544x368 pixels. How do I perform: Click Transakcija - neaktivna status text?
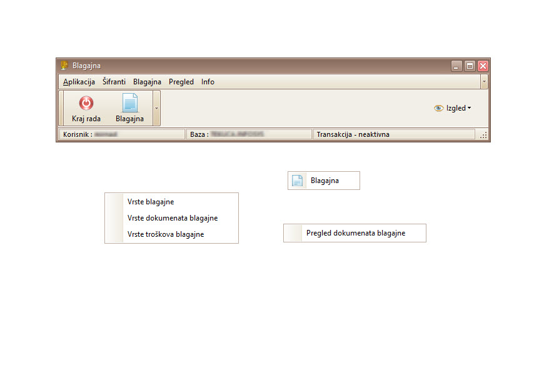(353, 134)
